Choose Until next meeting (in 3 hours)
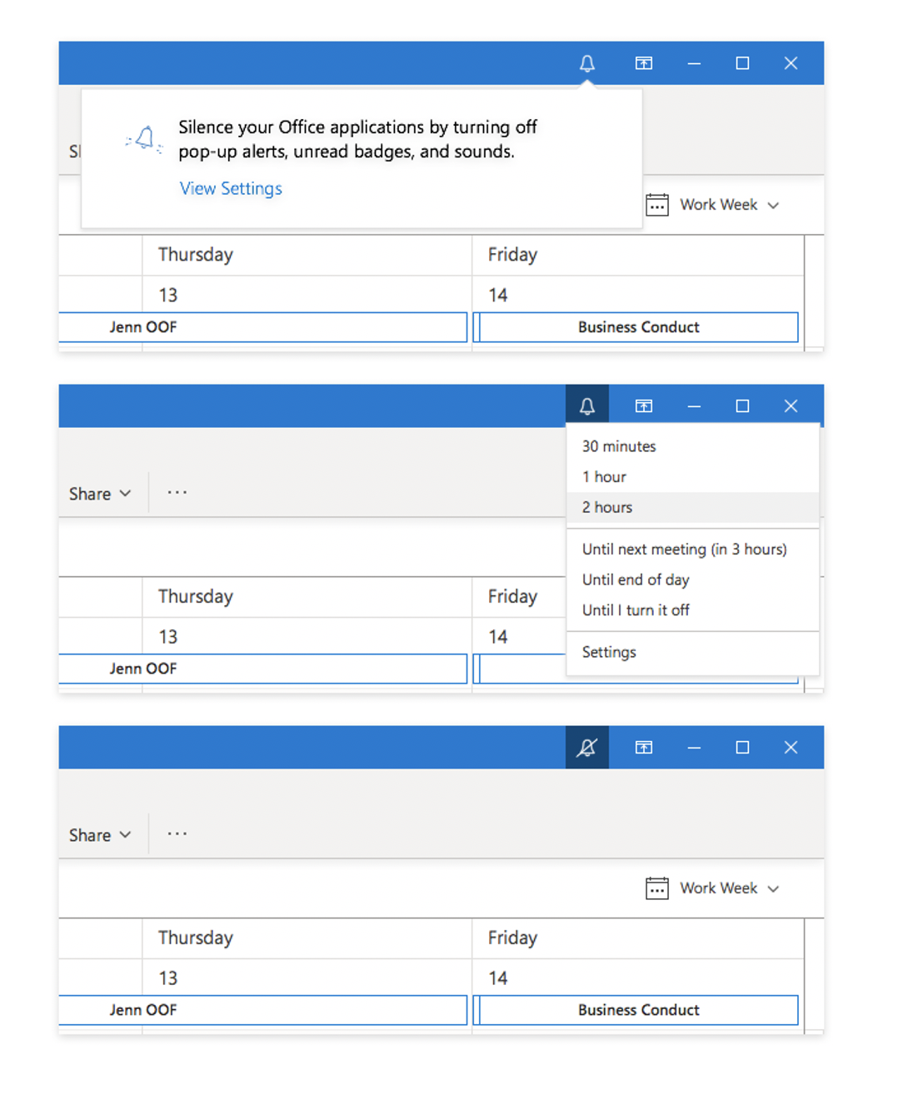The image size is (898, 1094). coord(684,549)
